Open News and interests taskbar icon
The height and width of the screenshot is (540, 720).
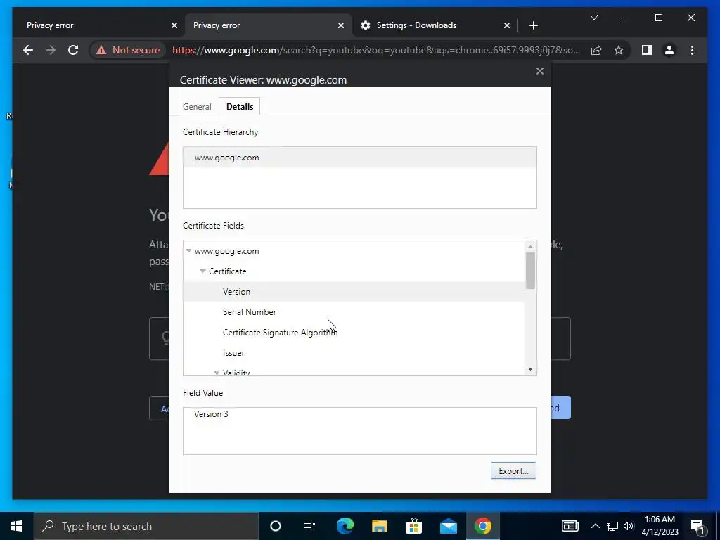click(570, 526)
